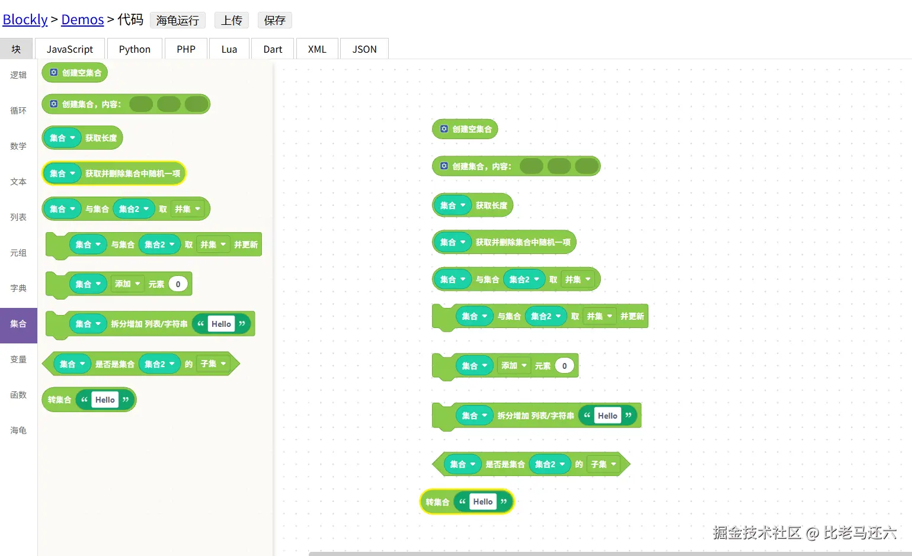Click the gear on the workspace 创建集合，内容 block

(444, 166)
